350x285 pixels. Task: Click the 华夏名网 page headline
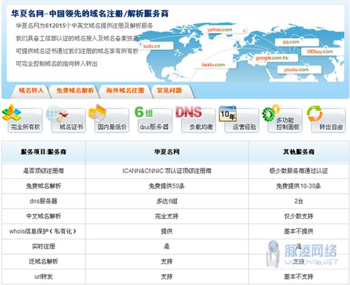pos(89,14)
